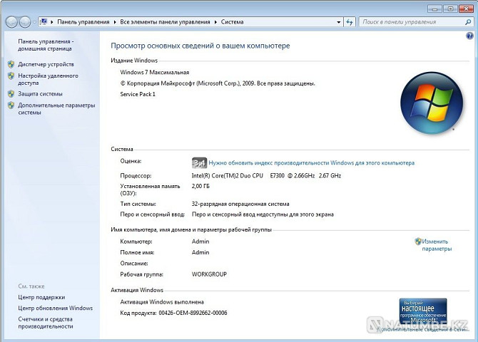Open recent pages dropdown next to Forward
The image size is (478, 342).
(x=34, y=22)
